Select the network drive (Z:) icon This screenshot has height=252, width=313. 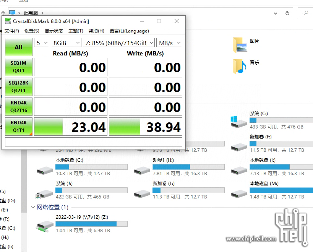point(45,226)
